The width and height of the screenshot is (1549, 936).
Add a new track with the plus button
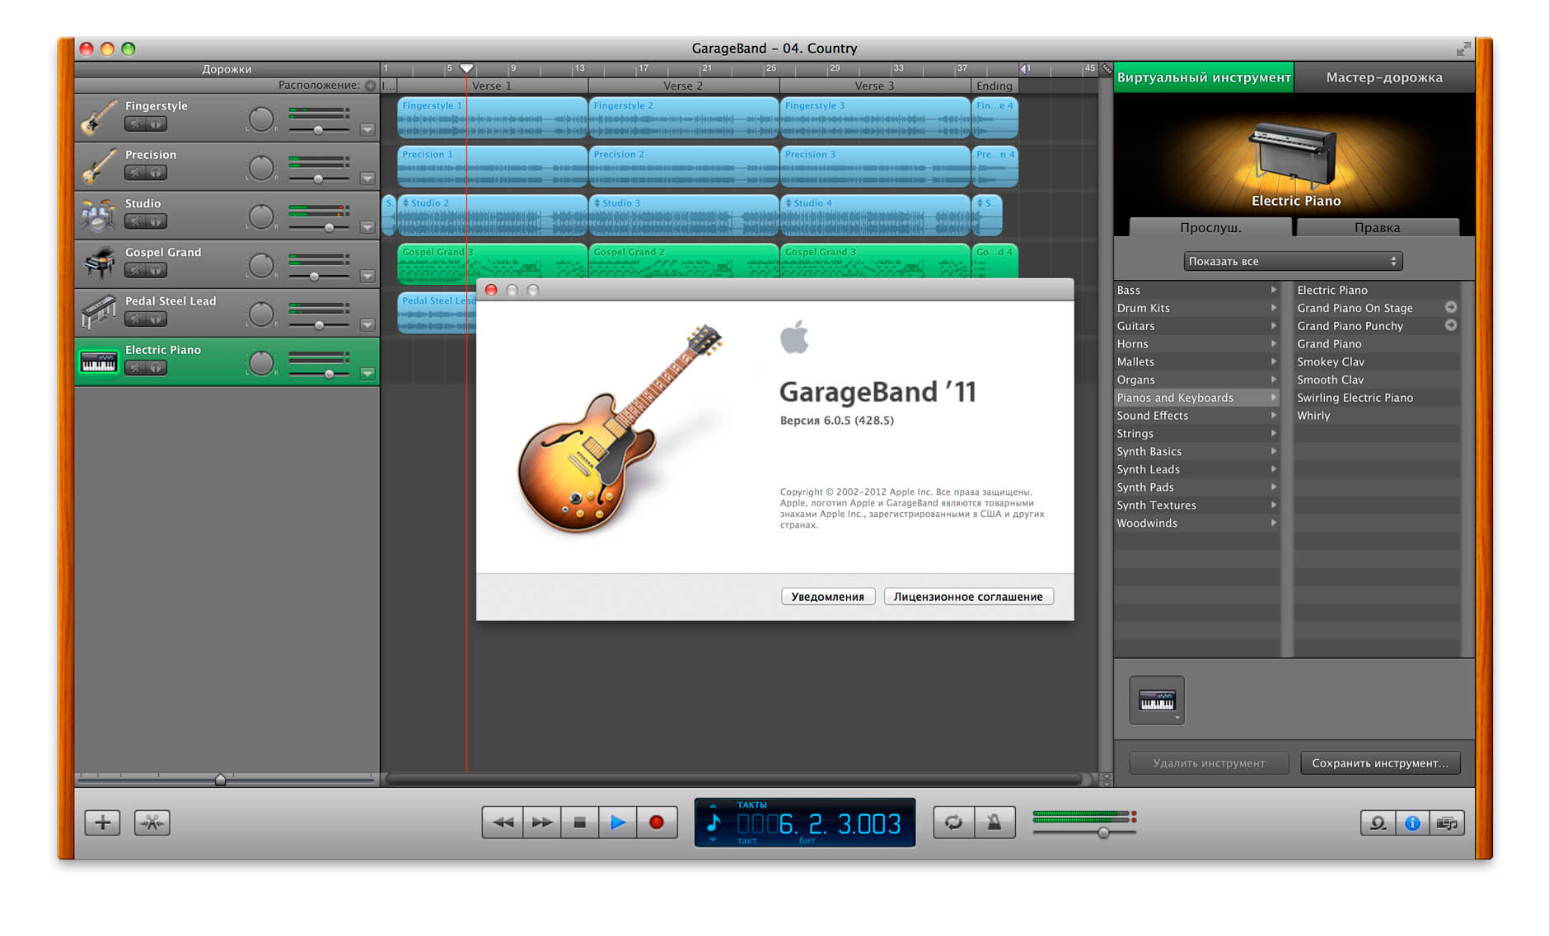point(103,822)
